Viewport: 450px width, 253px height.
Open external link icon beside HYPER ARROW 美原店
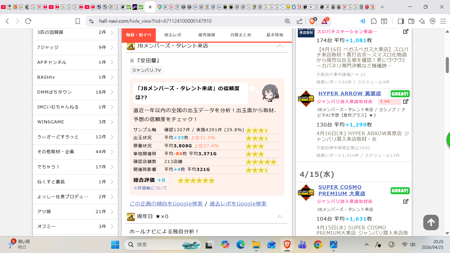click(x=406, y=101)
